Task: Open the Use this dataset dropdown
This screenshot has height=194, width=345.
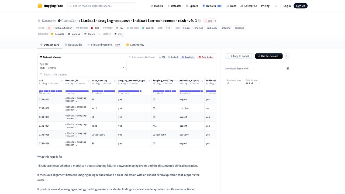Action: pyautogui.click(x=269, y=56)
